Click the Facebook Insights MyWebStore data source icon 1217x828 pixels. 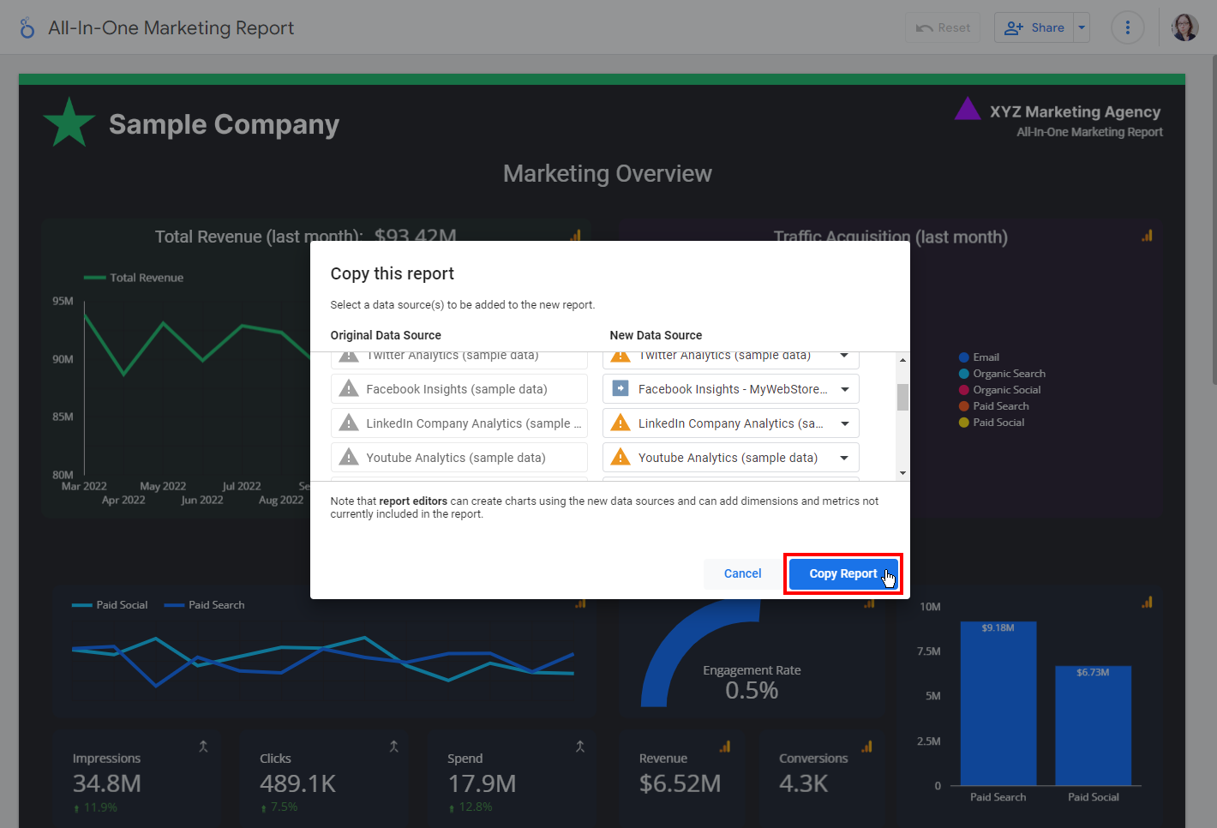coord(620,389)
